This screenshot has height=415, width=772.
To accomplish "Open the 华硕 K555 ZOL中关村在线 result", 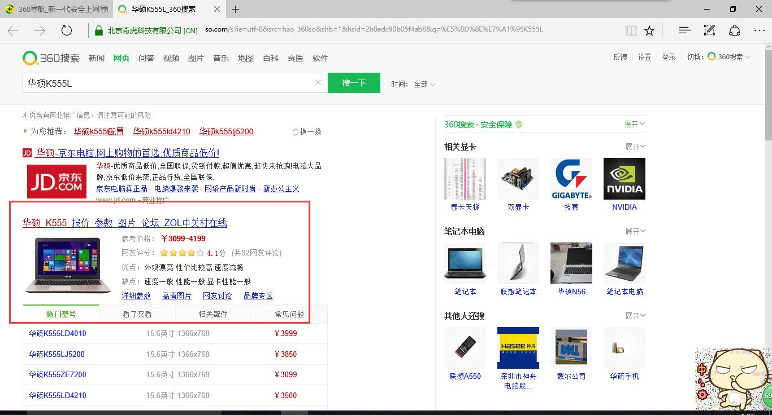I will pyautogui.click(x=125, y=223).
